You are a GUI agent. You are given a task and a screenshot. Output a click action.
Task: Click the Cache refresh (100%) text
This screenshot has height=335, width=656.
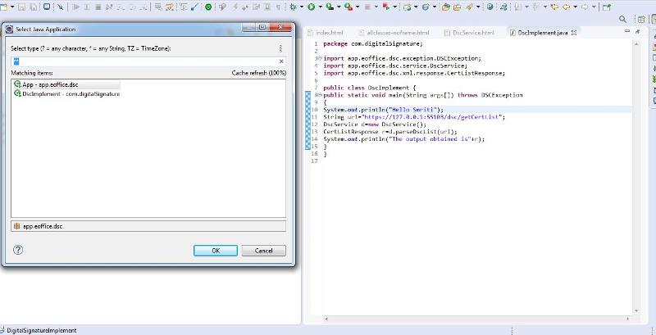(259, 73)
